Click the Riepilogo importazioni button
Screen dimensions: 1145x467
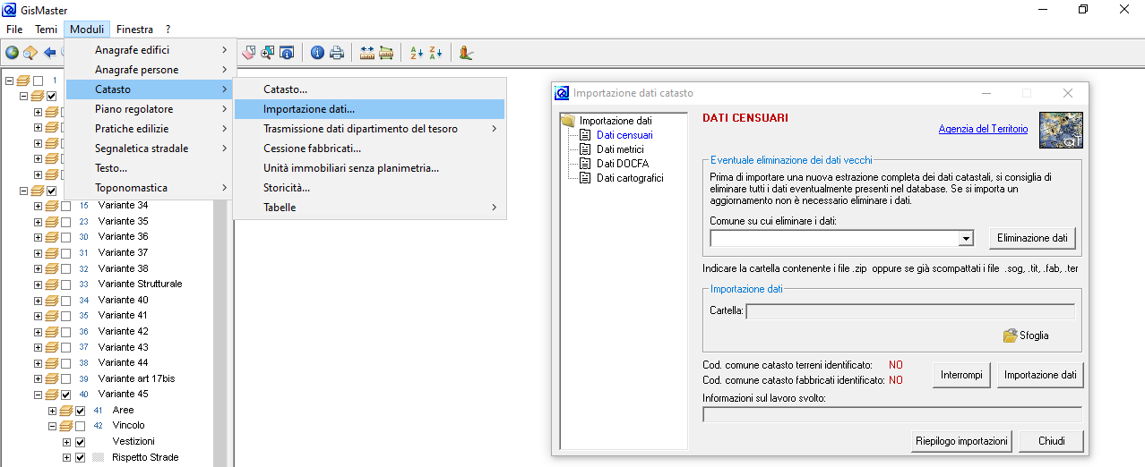coord(961,441)
